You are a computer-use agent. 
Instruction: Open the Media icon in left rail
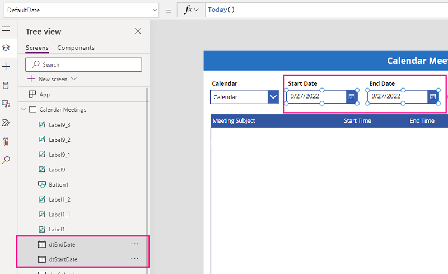(x=6, y=104)
